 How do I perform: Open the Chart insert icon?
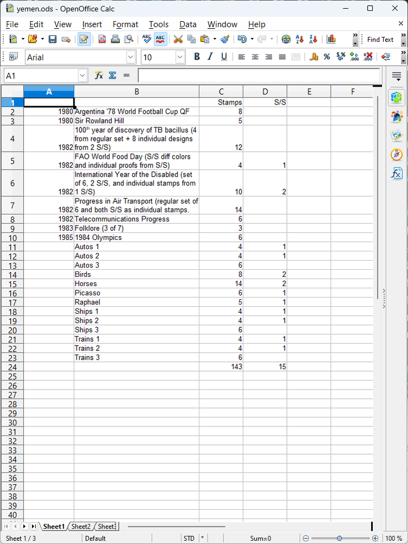click(x=331, y=39)
